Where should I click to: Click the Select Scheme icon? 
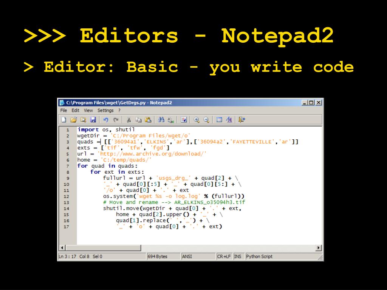pyautogui.click(x=219, y=120)
